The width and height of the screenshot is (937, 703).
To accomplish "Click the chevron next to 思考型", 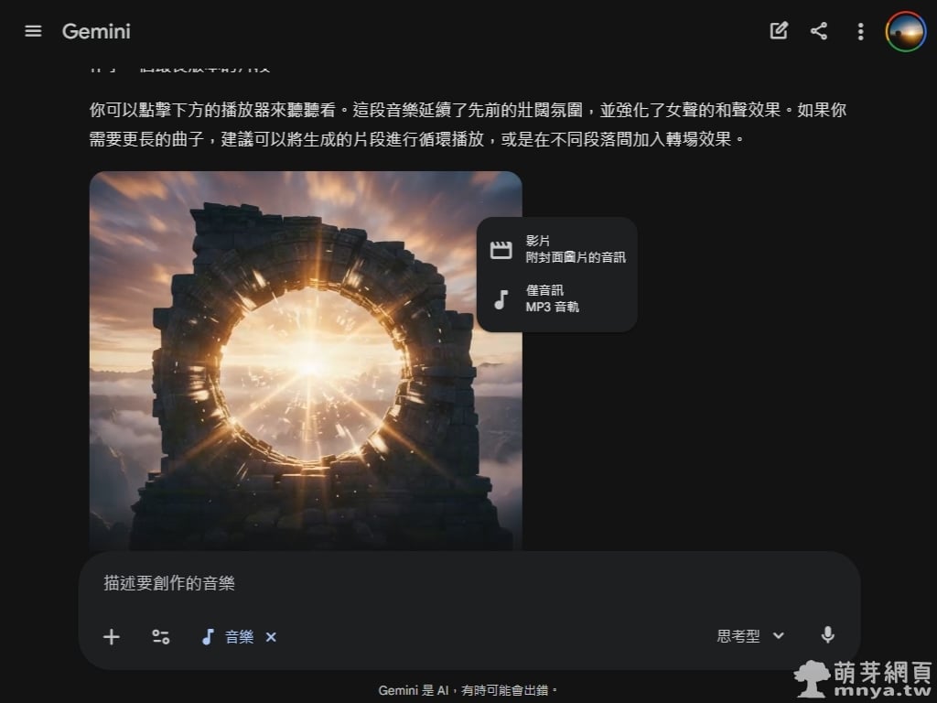I will 779,636.
